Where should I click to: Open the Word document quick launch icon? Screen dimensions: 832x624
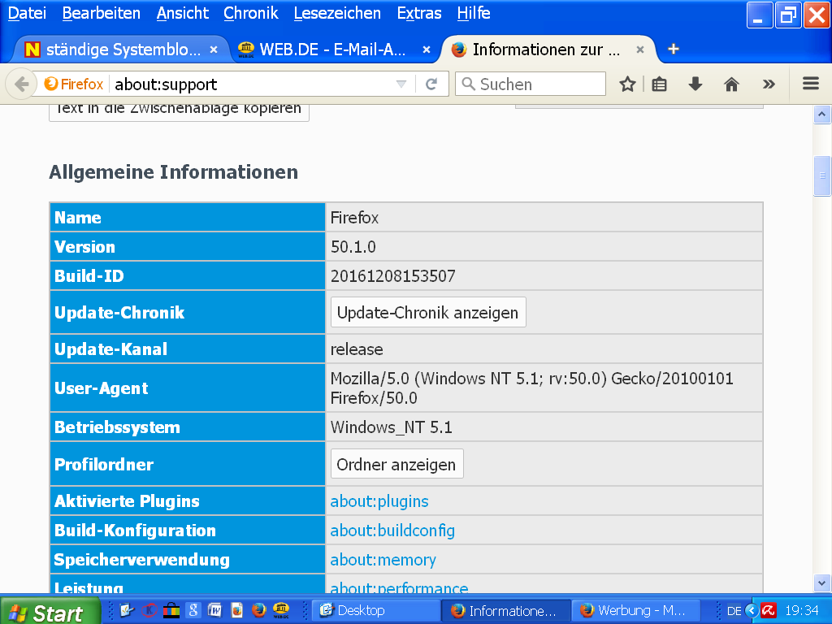click(214, 610)
